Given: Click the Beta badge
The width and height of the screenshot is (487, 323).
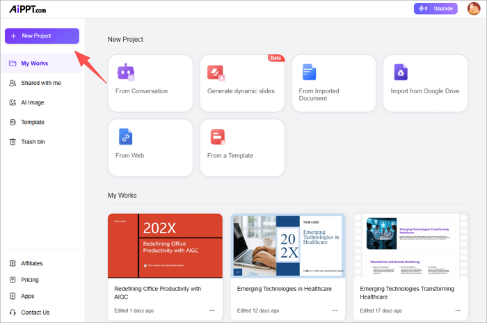Looking at the screenshot, I should [x=276, y=58].
